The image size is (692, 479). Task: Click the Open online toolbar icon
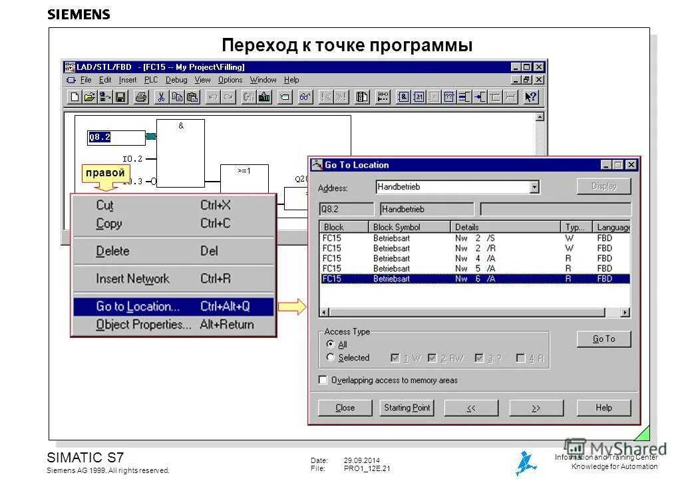coord(104,96)
